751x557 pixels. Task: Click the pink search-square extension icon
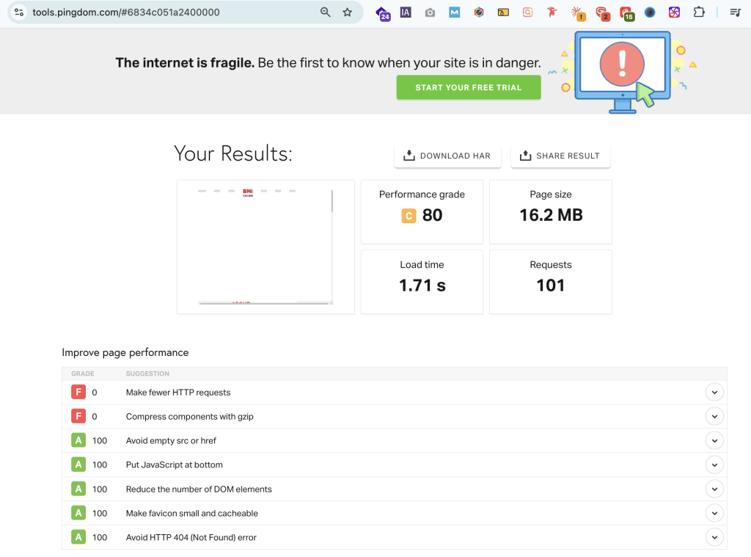tap(528, 12)
